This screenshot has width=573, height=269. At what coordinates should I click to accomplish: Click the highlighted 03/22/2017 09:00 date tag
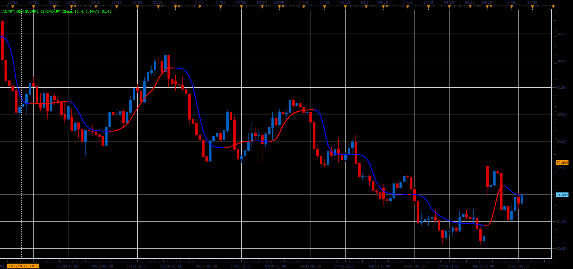[x=23, y=266]
